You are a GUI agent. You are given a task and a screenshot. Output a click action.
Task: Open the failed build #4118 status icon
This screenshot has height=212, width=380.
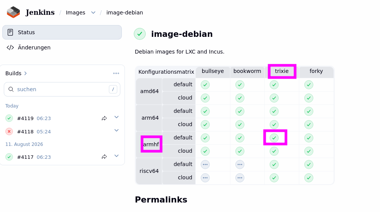click(9, 131)
